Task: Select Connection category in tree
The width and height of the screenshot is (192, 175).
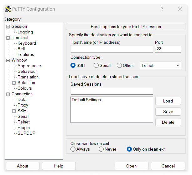Action: point(22,94)
